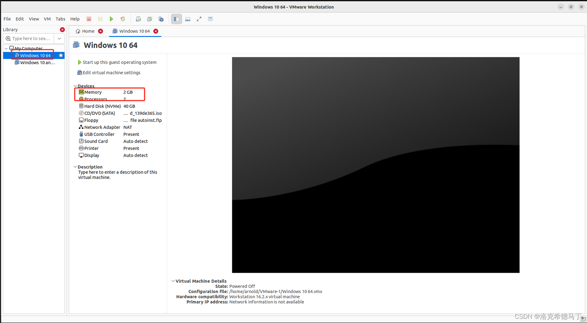
Task: Toggle the thumbnail bar view icon
Action: 188,19
